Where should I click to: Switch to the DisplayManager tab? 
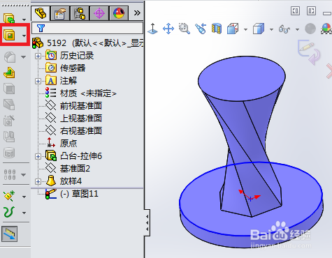(119, 13)
